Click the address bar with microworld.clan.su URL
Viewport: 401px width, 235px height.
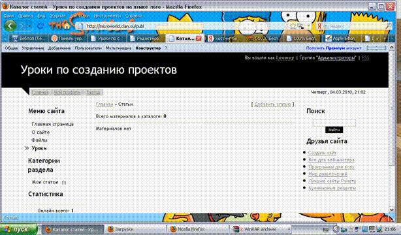click(x=183, y=26)
